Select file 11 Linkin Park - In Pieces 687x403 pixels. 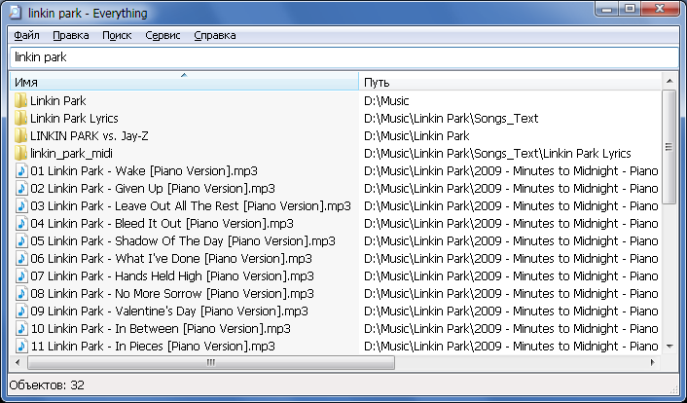(x=153, y=347)
